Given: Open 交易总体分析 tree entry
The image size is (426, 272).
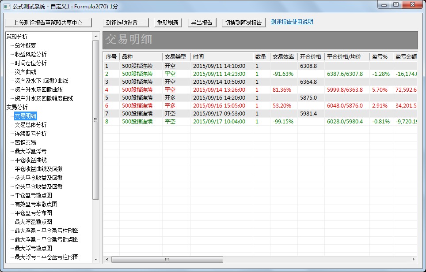Looking at the screenshot, I should [x=30, y=125].
